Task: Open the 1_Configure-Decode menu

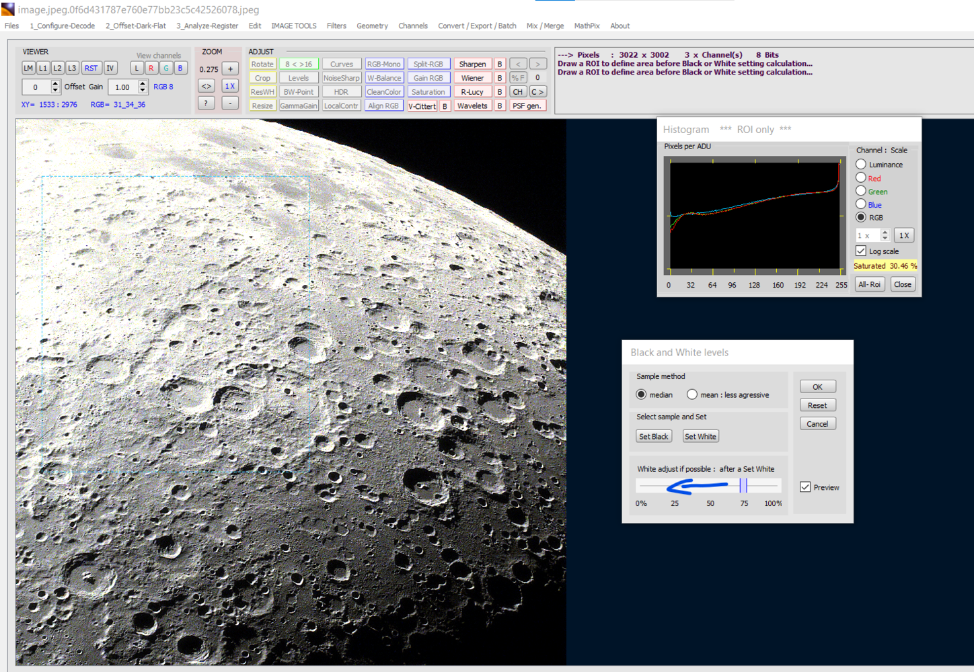Action: 63,26
